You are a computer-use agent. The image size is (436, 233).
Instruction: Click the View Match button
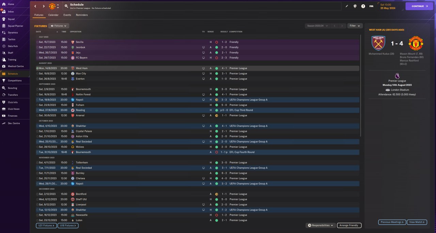click(x=417, y=222)
